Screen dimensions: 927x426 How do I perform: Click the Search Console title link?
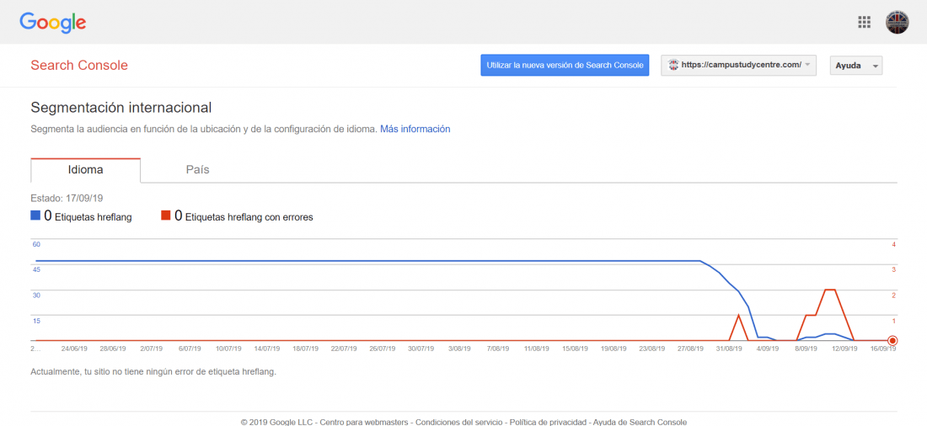click(79, 65)
